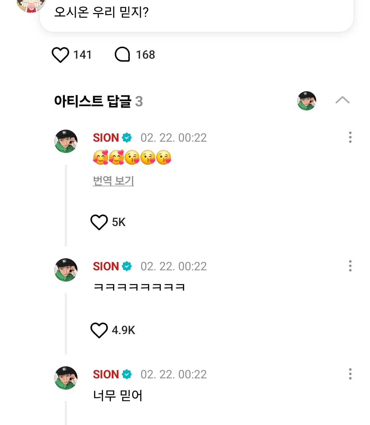Like SION's ㅋㅋㅋ reply with 4.9K likes
Image resolution: width=370 pixels, height=425 pixels.
pos(99,330)
